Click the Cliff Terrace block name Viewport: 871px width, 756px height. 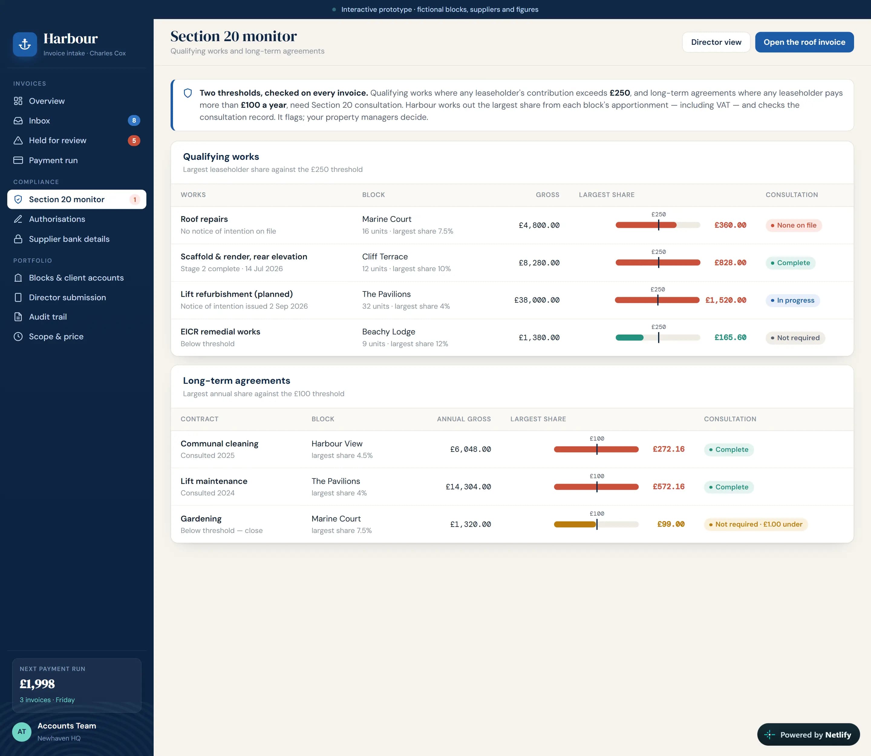click(x=385, y=257)
